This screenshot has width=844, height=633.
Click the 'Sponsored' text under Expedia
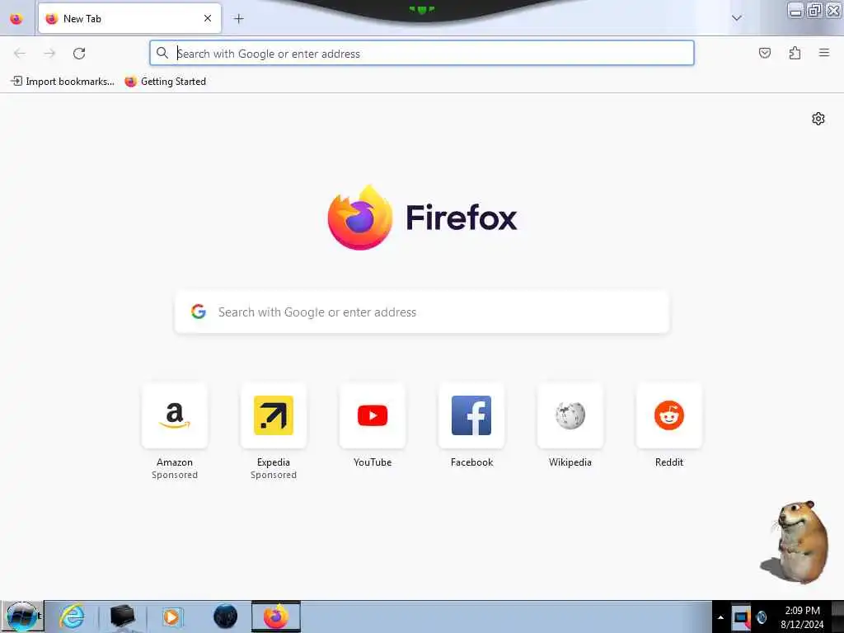pyautogui.click(x=274, y=475)
